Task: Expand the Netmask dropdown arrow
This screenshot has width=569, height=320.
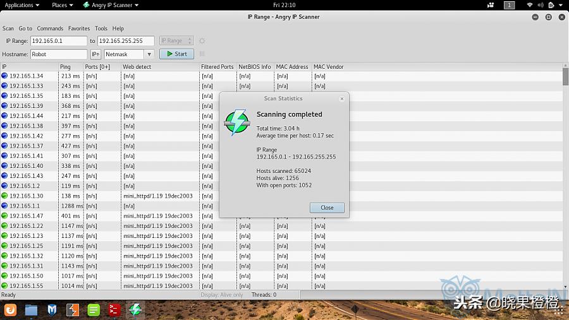Action: (x=149, y=54)
